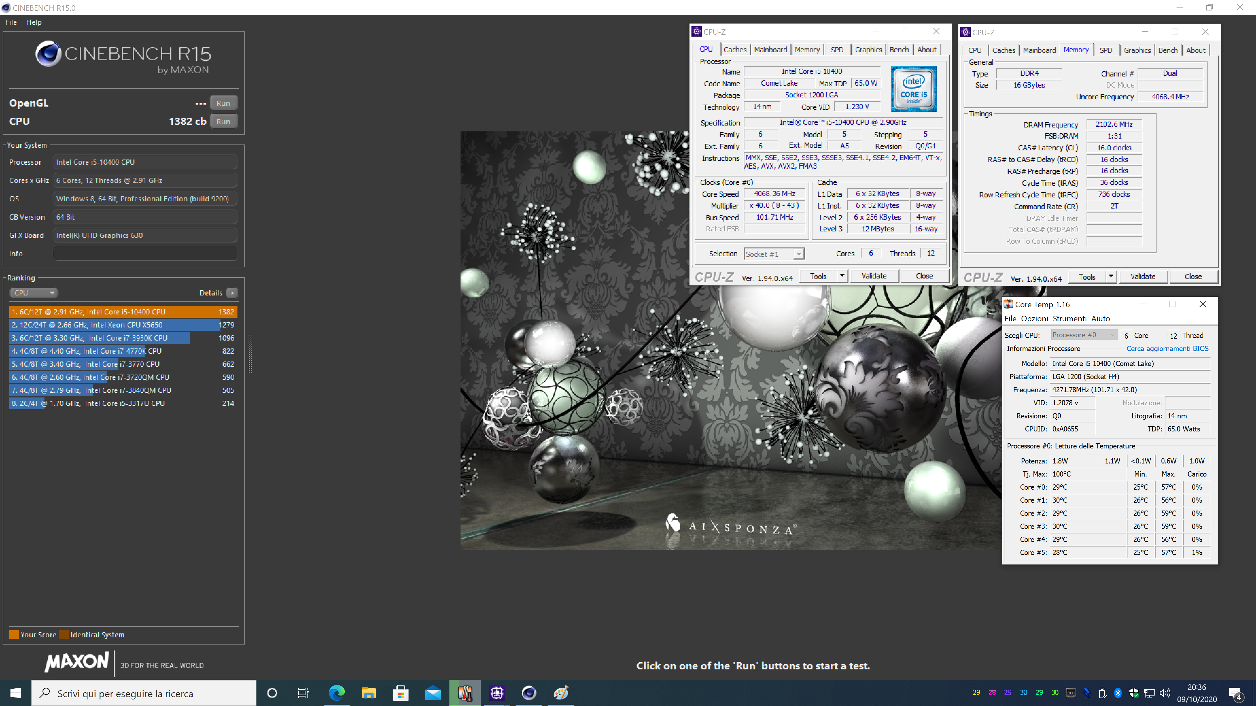
Task: Click the Cinebench logo icon in the title bar
Action: tap(6, 7)
